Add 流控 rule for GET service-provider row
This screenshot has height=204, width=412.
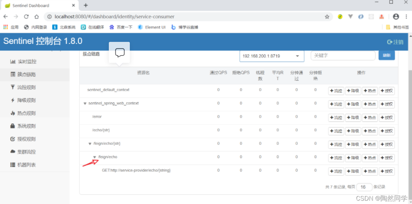click(336, 171)
